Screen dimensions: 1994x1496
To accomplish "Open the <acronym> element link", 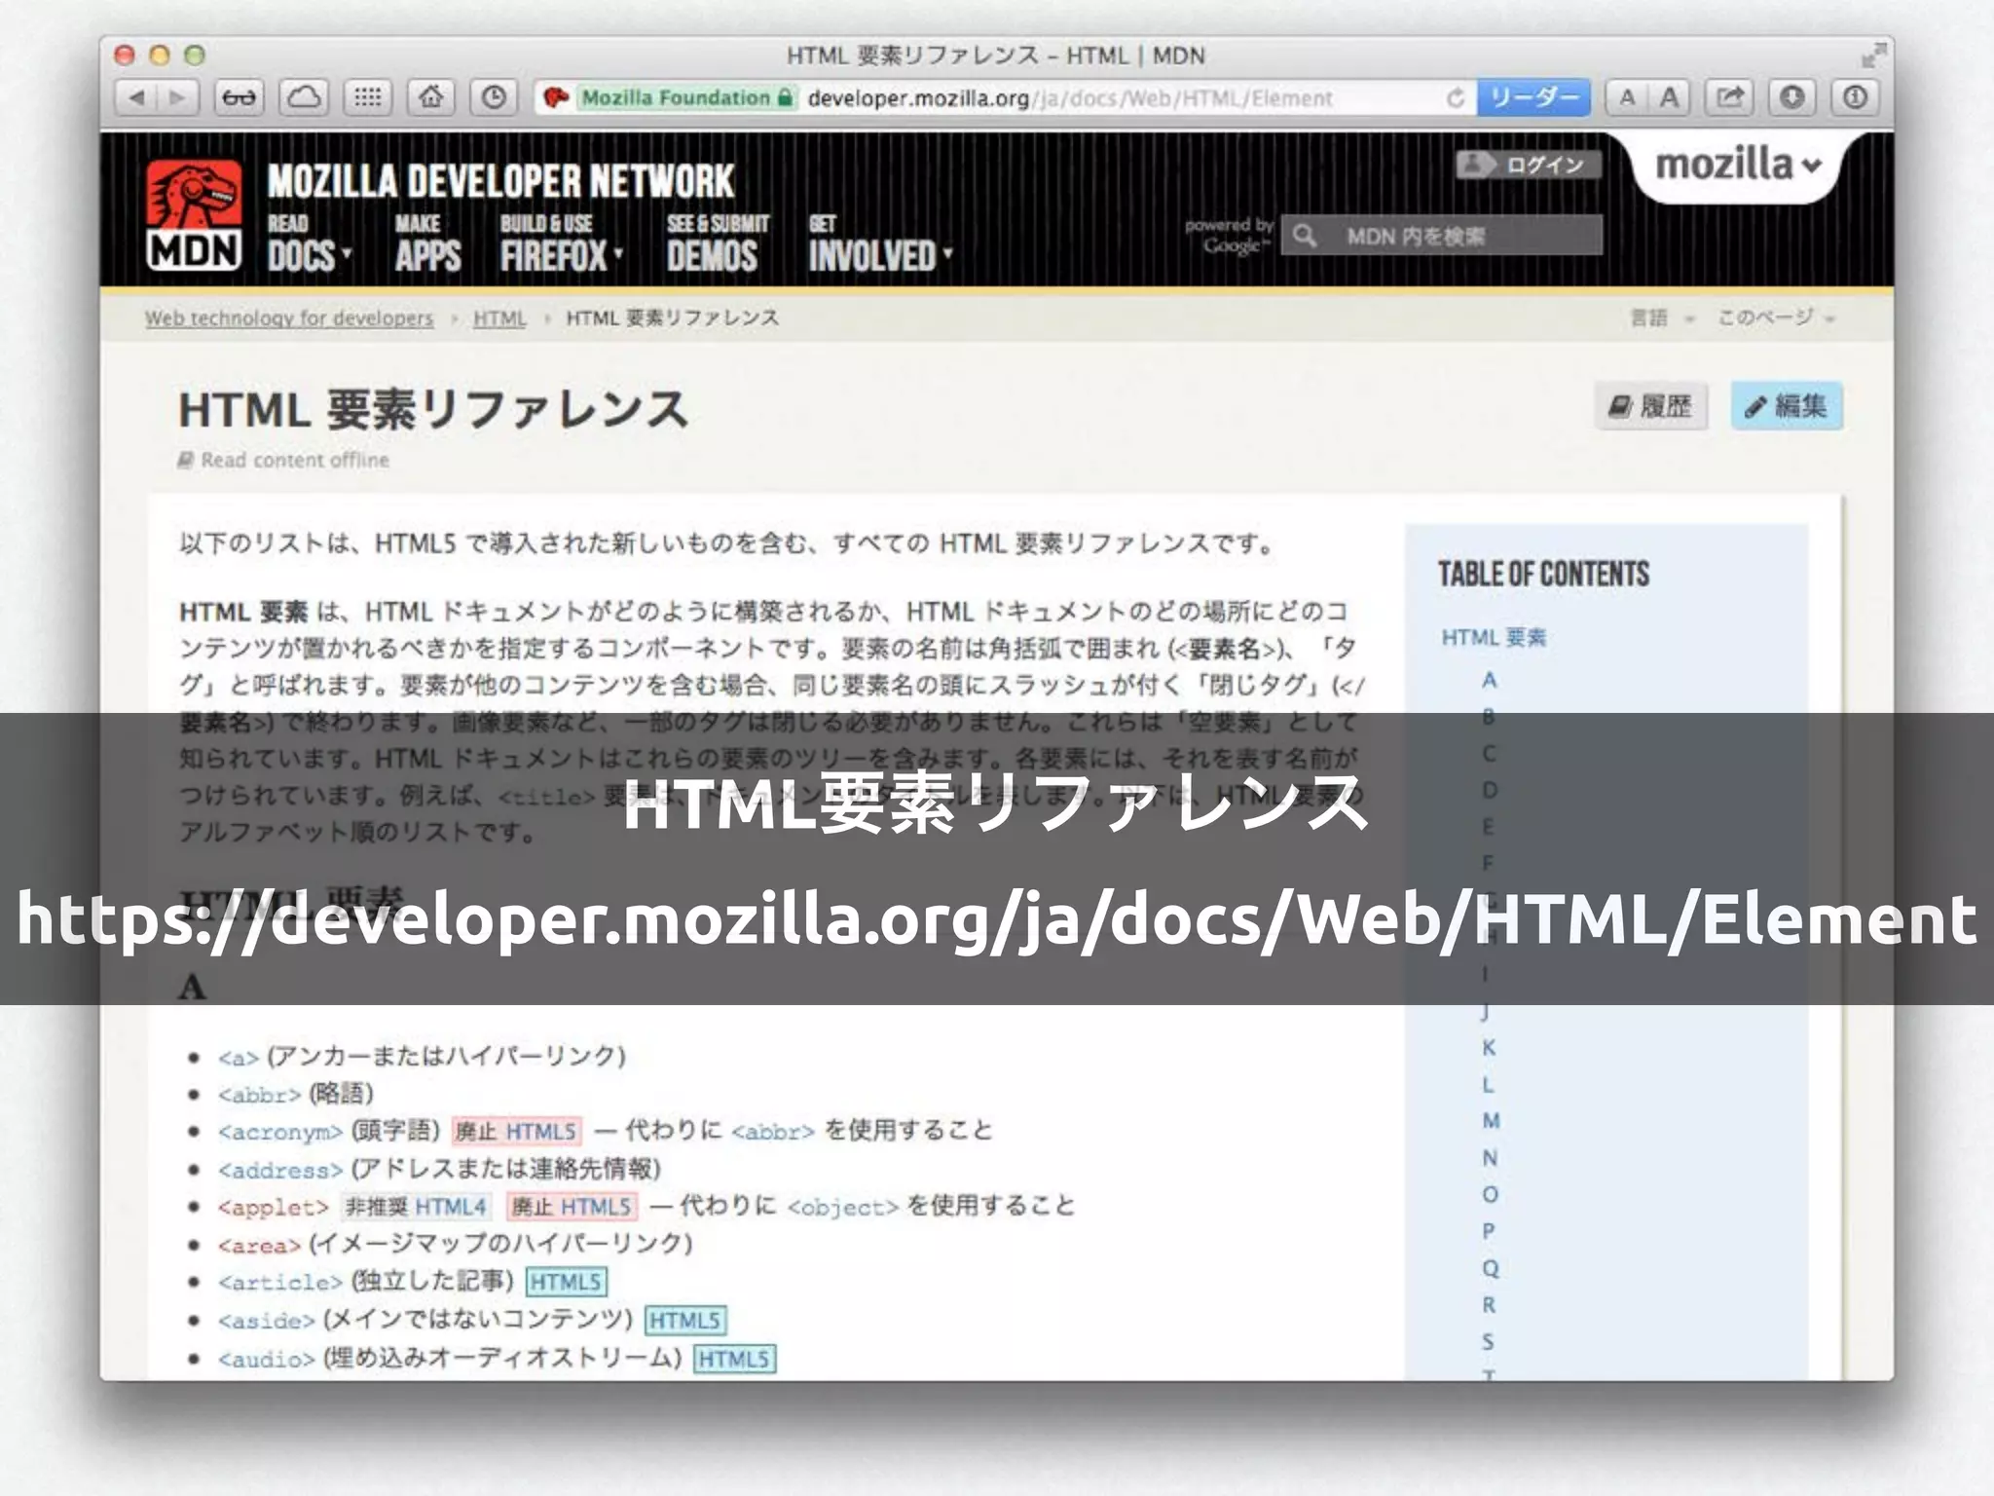I will tap(280, 1132).
